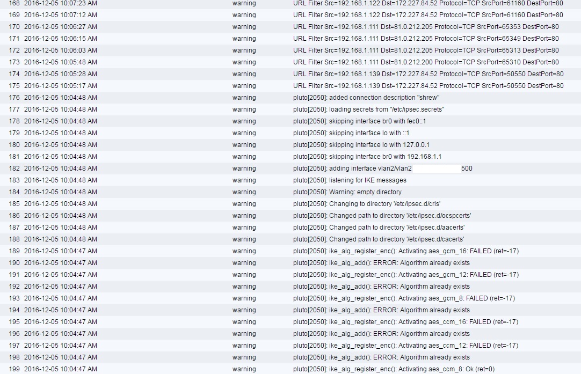581x374 pixels.
Task: Click log row number 168
Action: click(x=14, y=3)
